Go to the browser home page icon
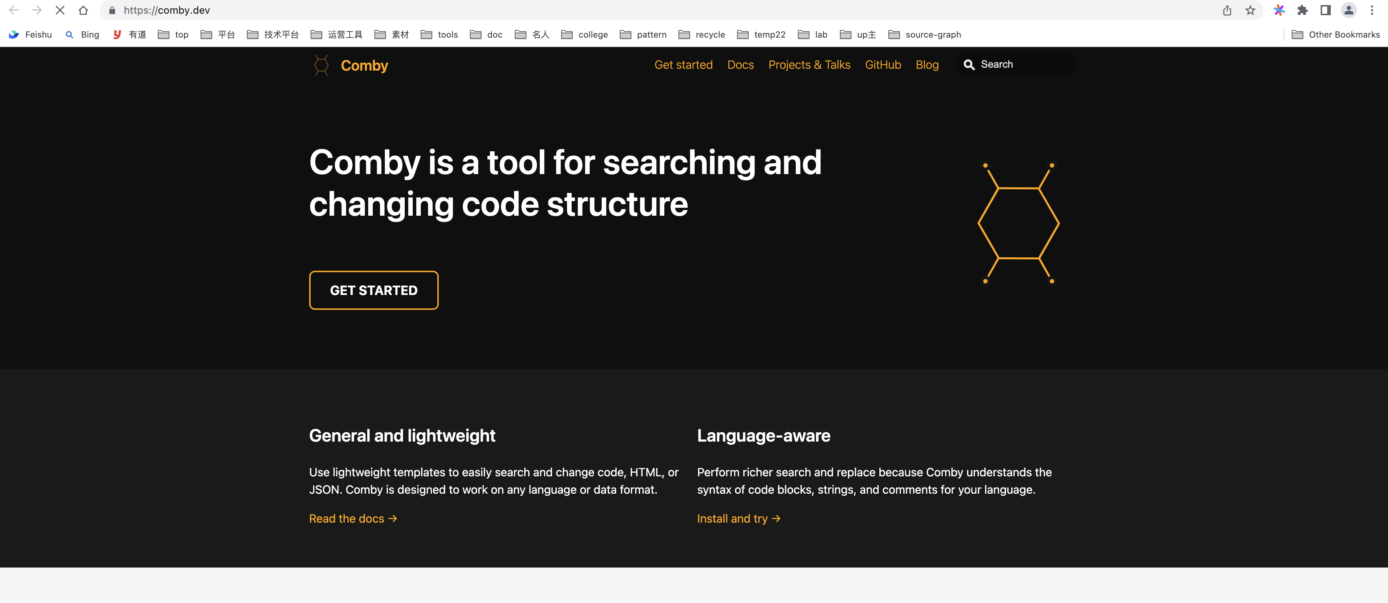Screen dimensions: 1388x603 pos(83,10)
